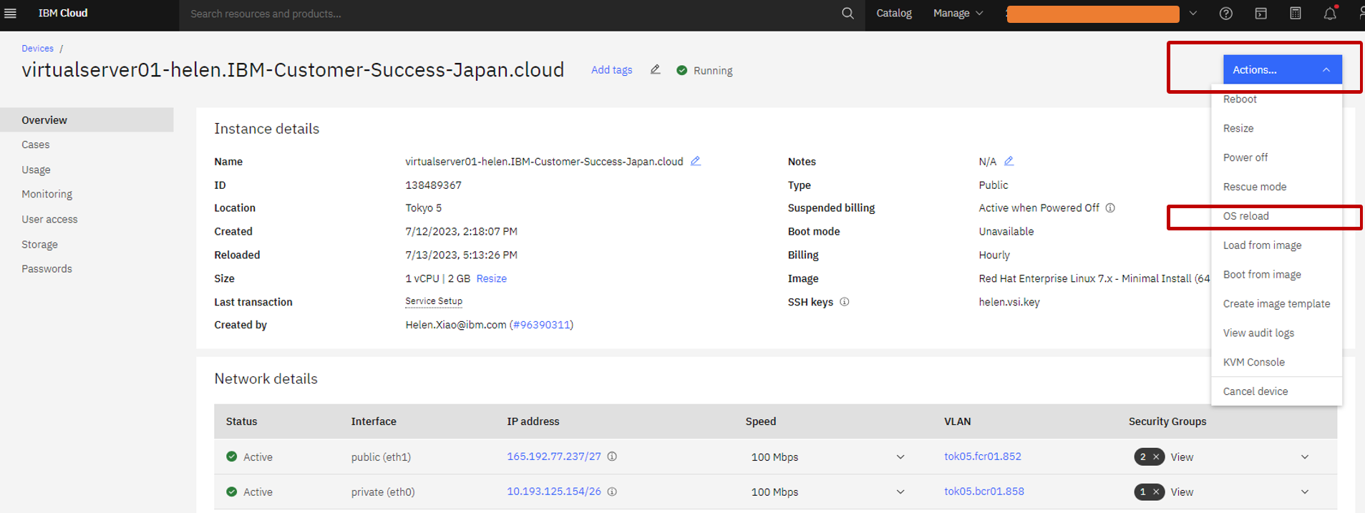Edit the Notes field pencil icon

[x=1009, y=161]
